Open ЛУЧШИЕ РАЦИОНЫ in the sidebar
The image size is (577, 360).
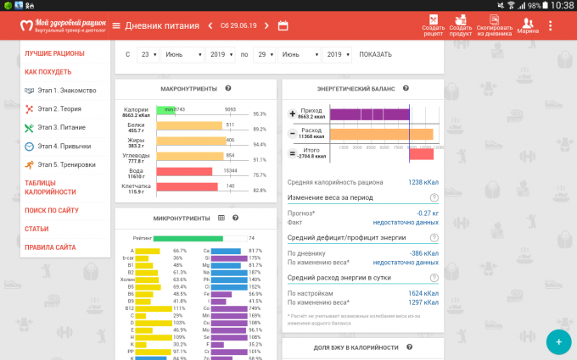click(x=55, y=53)
